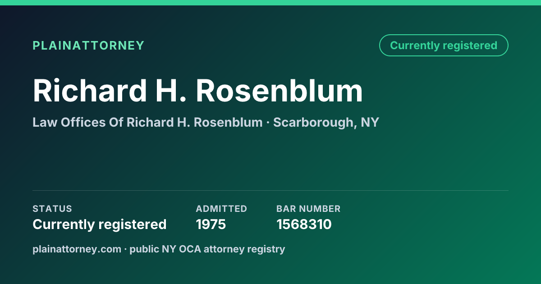541x284 pixels.
Task: Click the word Rosenblum in the heading
Action: pos(279,91)
